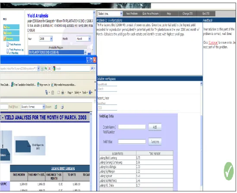Select the Ladang Kota Bahagia table row
Screen dimensions: 237x193
coord(136,167)
